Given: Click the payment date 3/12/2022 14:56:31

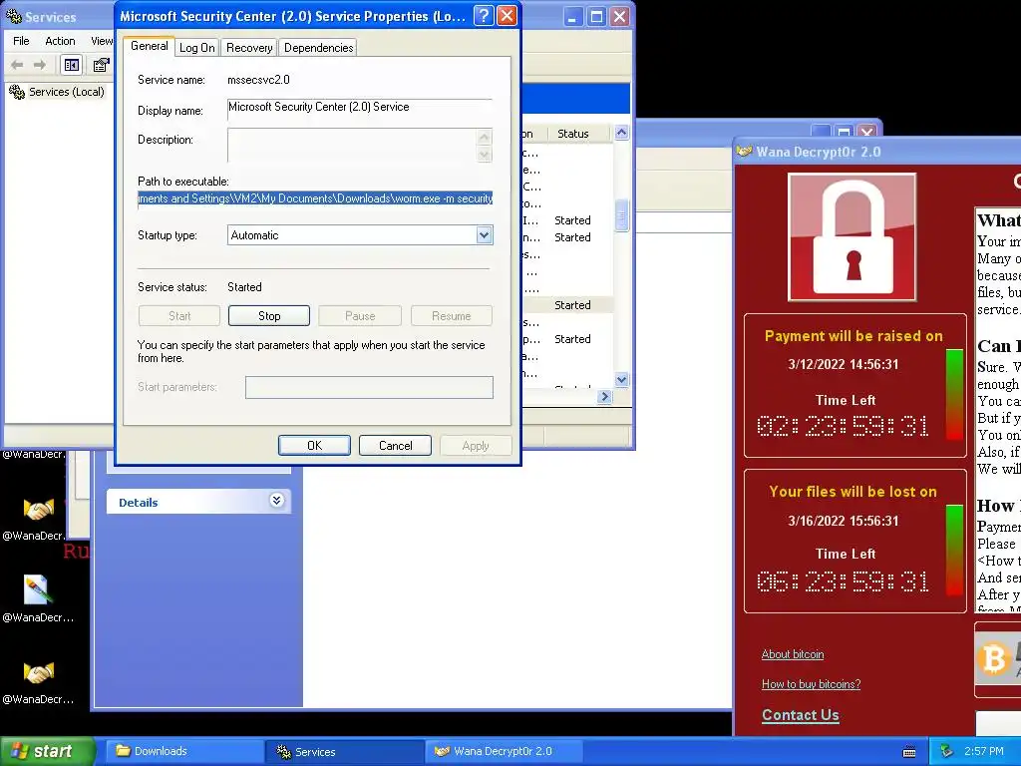Looking at the screenshot, I should pyautogui.click(x=844, y=364).
